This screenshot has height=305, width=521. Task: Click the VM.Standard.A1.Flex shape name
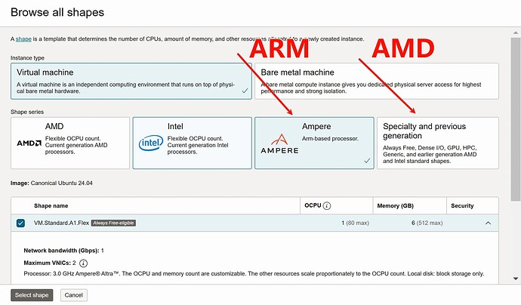pyautogui.click(x=61, y=223)
